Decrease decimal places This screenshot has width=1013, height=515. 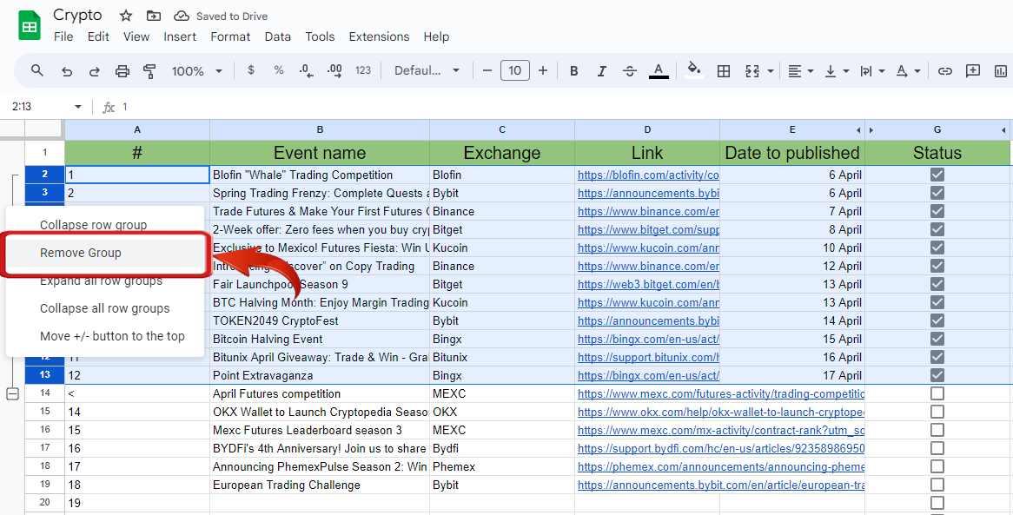(307, 70)
